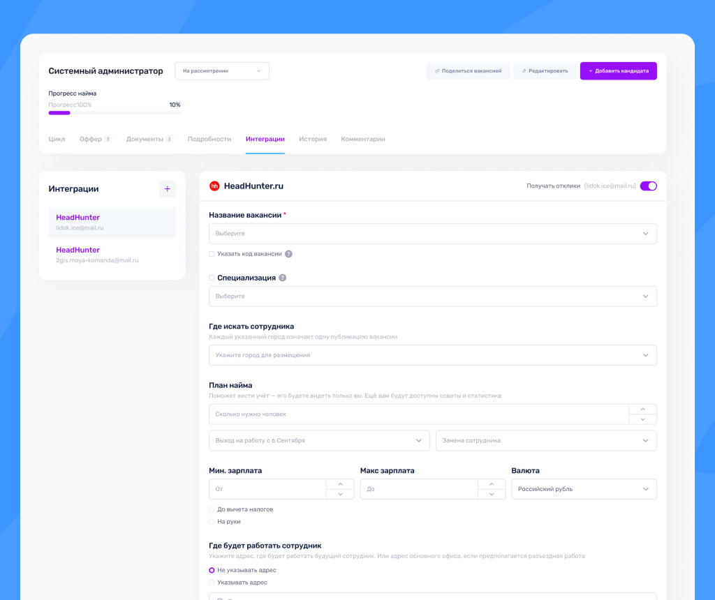Enable the Специализация checkbox
This screenshot has width=715, height=600.
click(x=212, y=278)
